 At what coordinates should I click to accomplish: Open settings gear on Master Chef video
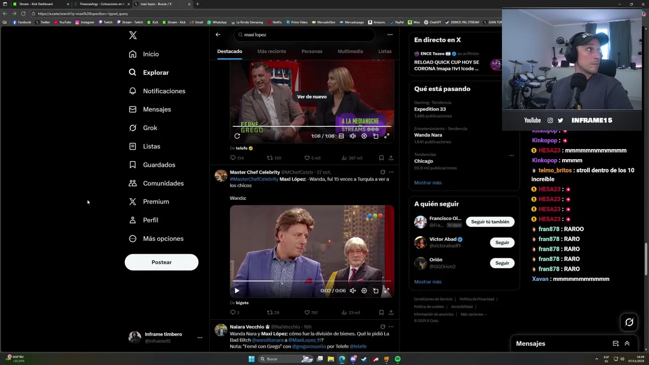[364, 290]
